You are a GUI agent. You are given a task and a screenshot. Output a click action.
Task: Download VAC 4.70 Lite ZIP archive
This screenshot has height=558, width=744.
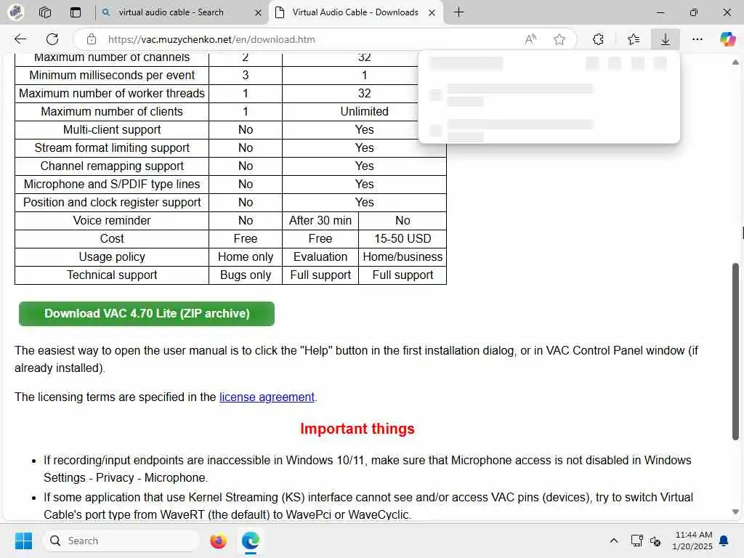(x=147, y=314)
